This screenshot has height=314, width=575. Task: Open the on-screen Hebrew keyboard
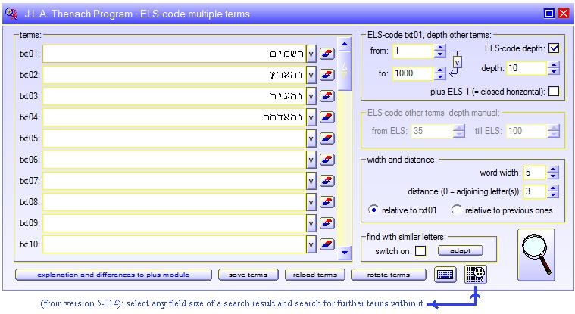(445, 275)
